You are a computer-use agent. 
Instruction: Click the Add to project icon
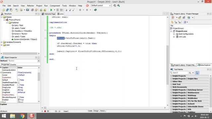(41, 10)
